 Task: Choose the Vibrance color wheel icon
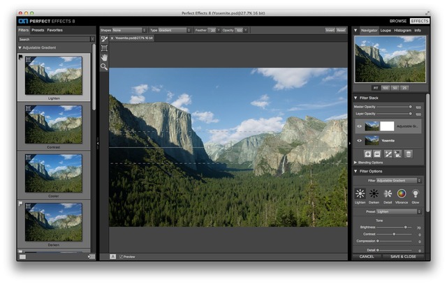point(402,194)
